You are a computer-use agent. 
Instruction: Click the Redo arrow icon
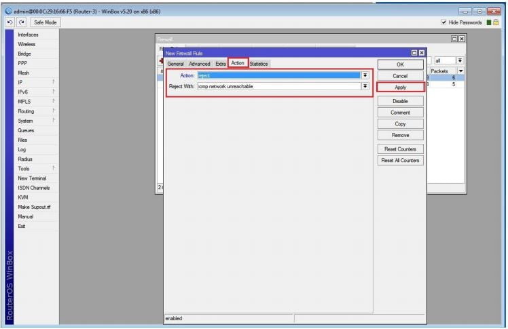(x=20, y=22)
